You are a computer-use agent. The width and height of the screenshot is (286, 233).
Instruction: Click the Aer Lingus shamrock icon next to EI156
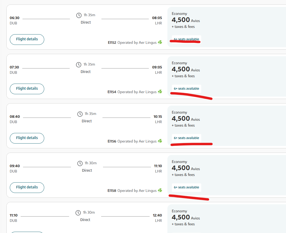coord(160,141)
